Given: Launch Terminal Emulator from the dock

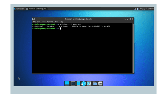Looking at the screenshot, I should pos(73,83).
